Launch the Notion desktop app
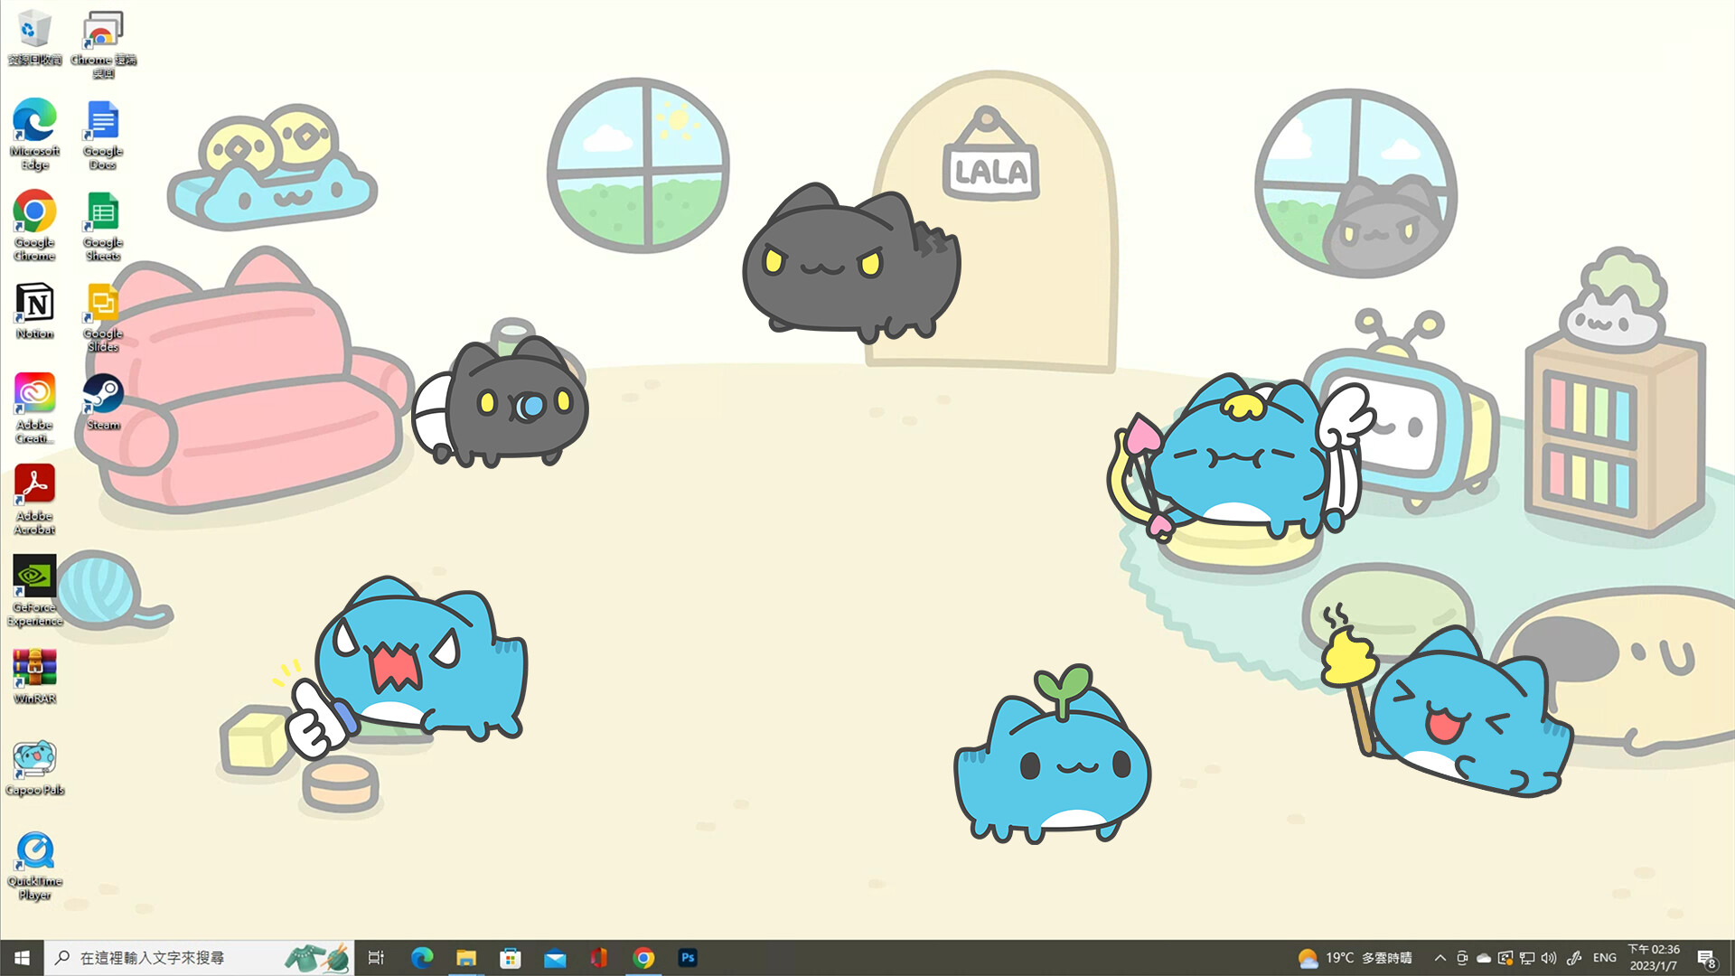This screenshot has width=1735, height=976. coord(33,305)
